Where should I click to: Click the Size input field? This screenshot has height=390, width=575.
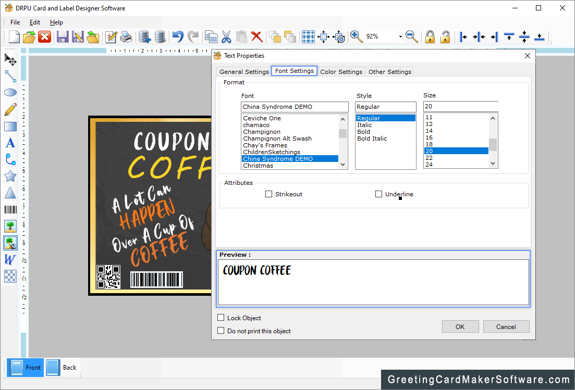pyautogui.click(x=461, y=107)
